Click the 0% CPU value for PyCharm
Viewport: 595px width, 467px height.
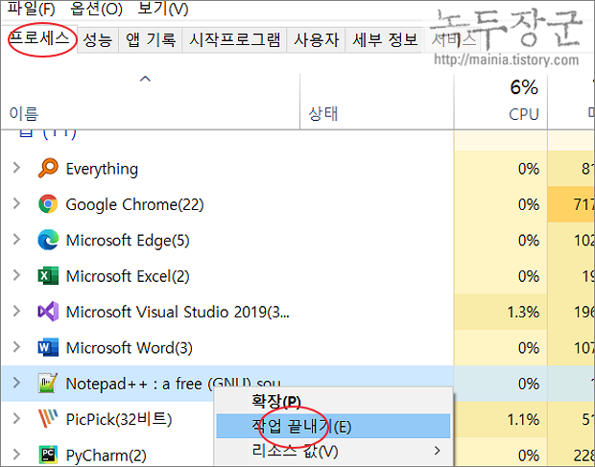pyautogui.click(x=529, y=455)
